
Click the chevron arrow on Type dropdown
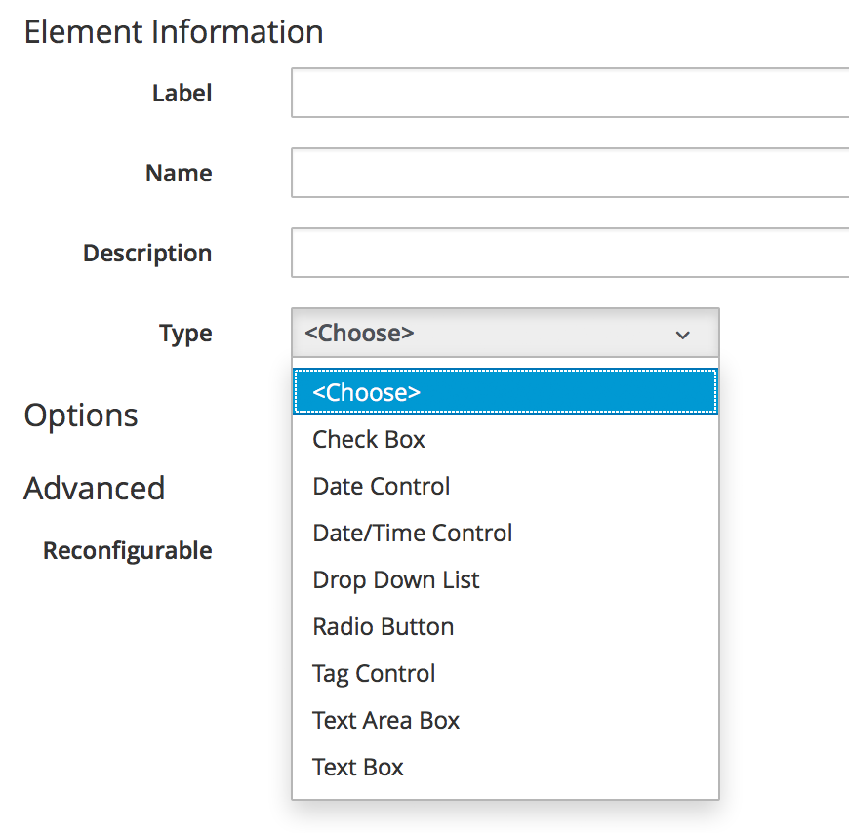(683, 335)
